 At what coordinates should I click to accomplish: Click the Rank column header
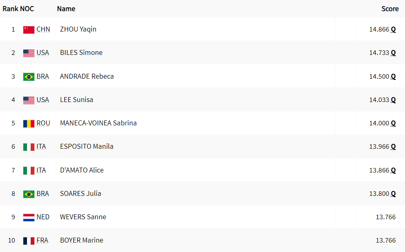coord(10,9)
